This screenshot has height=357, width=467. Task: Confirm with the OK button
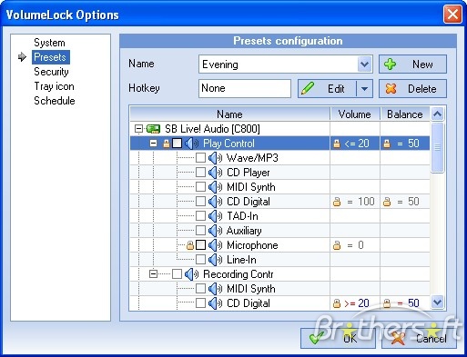pos(338,338)
